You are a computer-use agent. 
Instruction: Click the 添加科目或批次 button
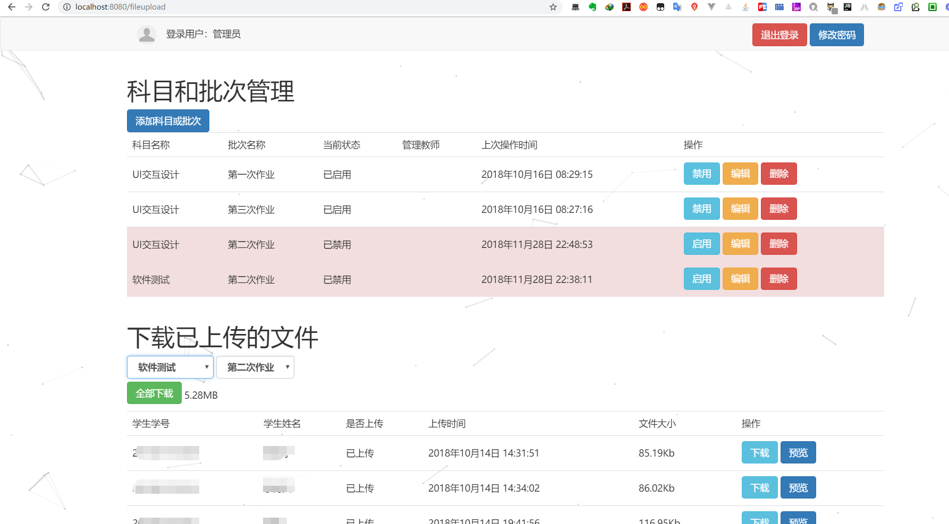point(168,121)
